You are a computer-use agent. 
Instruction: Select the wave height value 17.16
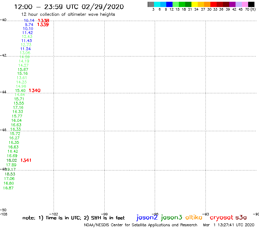tap(18, 107)
